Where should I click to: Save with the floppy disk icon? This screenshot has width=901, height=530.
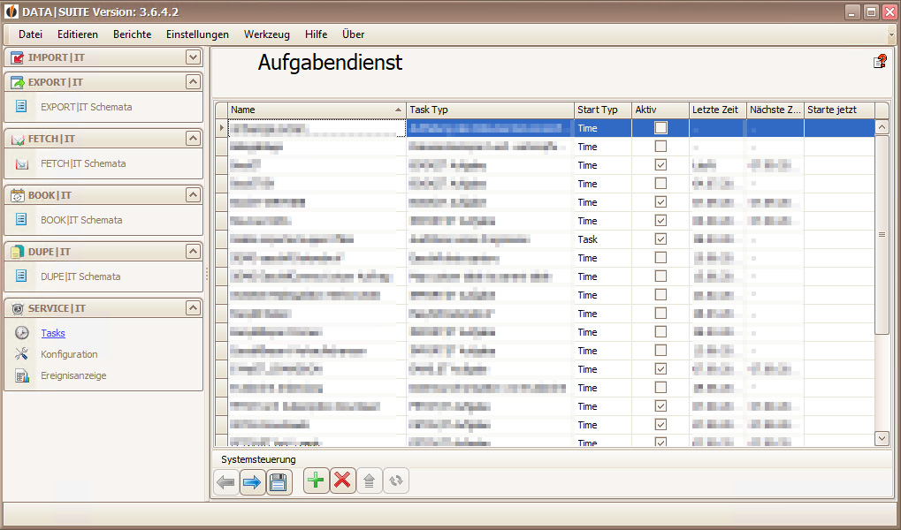click(x=279, y=481)
